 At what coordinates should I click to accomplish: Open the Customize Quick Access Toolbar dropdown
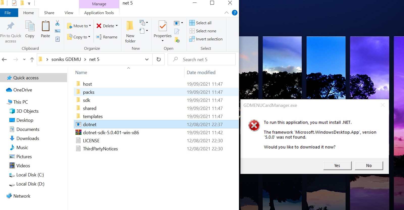point(29,3)
